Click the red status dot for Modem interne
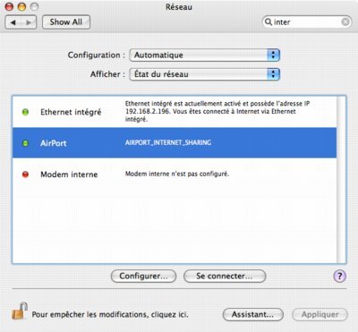Viewport: 358px width, 332px height. [25, 175]
